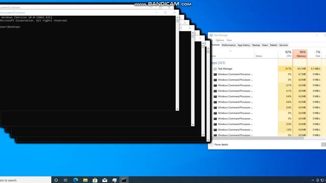Click cmd icon on the 6.7 MB row
326x183 pixels.
pyautogui.click(x=215, y=74)
